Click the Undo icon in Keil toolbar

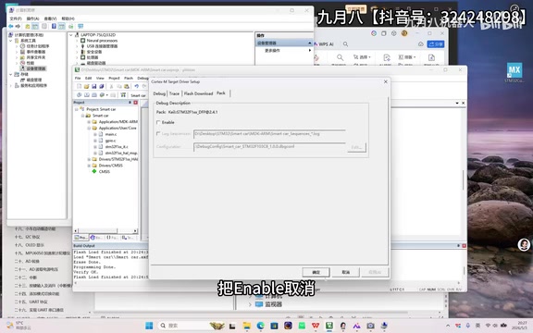click(136, 86)
